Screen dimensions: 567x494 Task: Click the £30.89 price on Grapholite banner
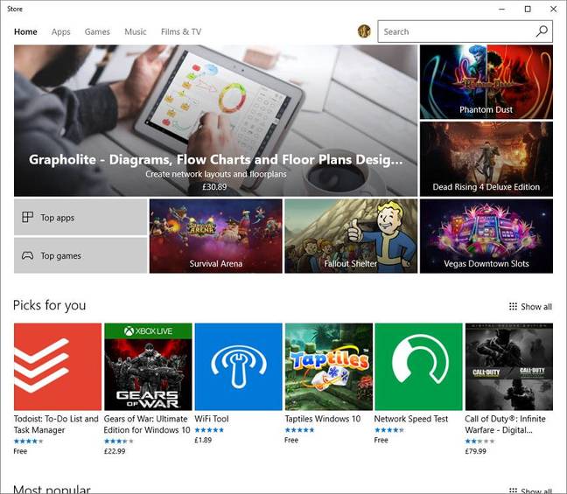[214, 187]
